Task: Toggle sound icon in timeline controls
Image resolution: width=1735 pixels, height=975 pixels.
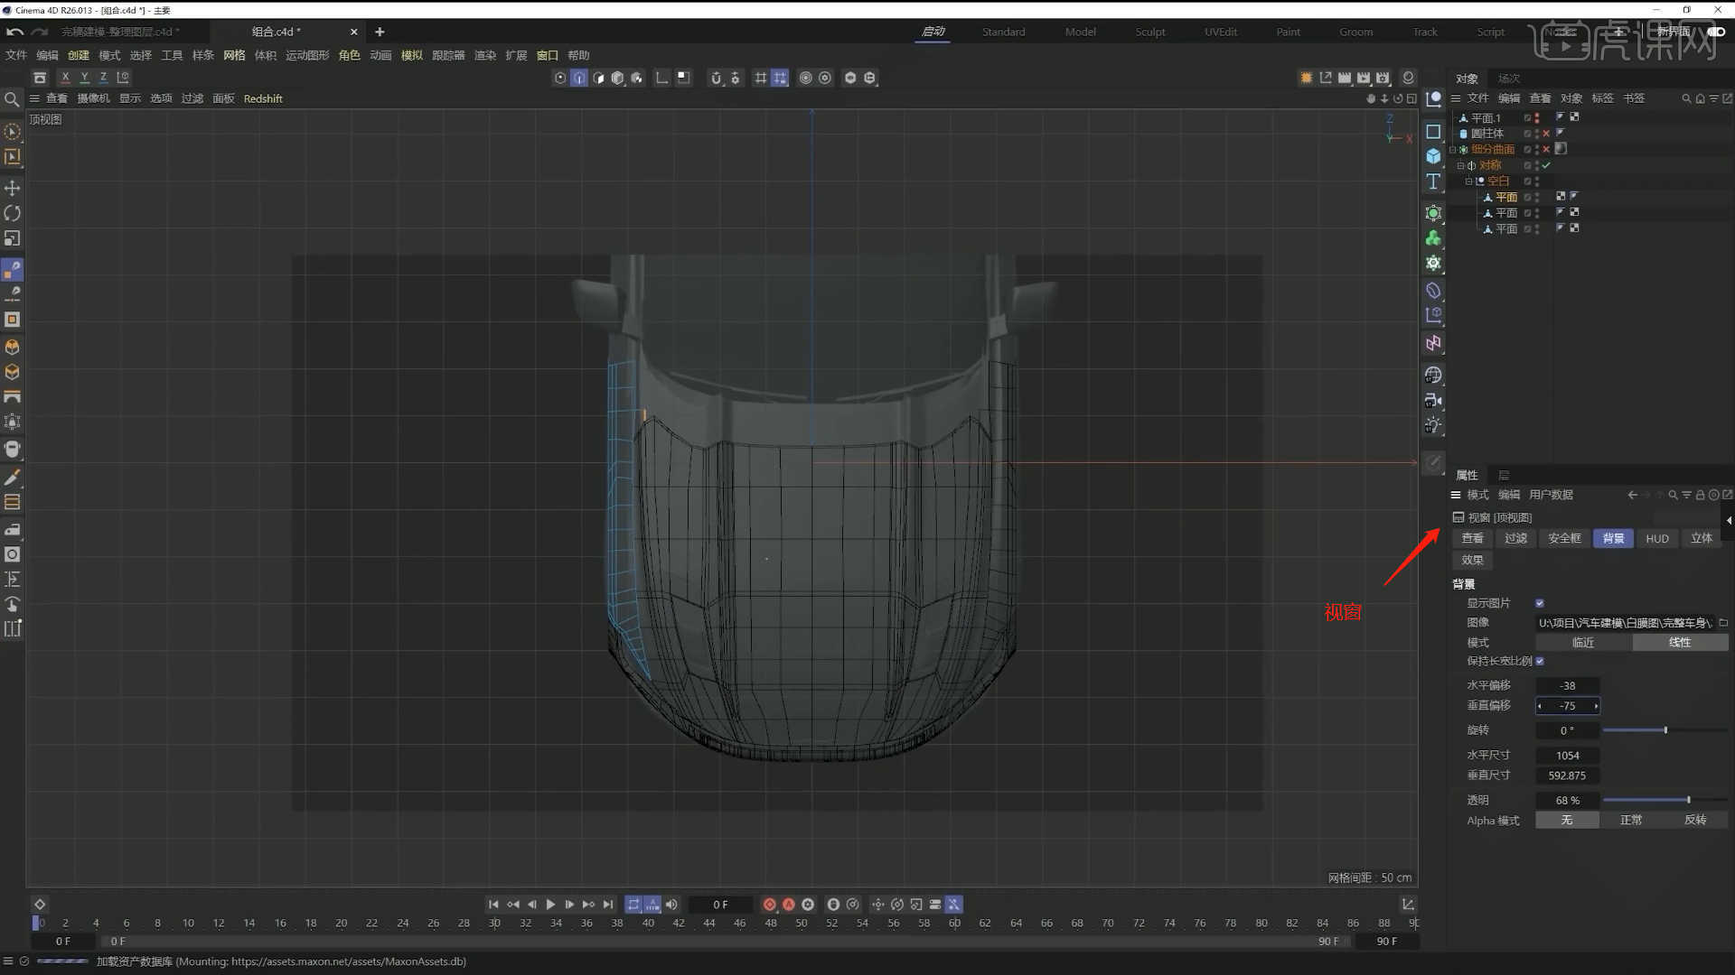Action: [671, 905]
